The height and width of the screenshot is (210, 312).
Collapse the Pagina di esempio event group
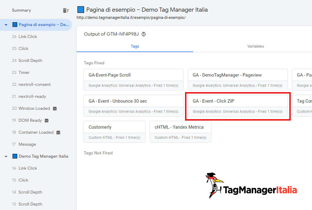tap(6, 25)
